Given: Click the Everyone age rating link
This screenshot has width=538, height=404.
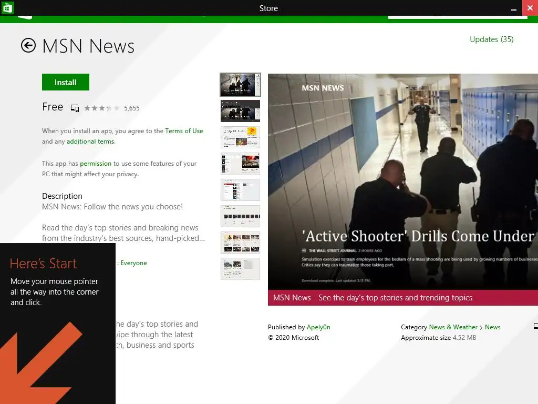Looking at the screenshot, I should 133,263.
